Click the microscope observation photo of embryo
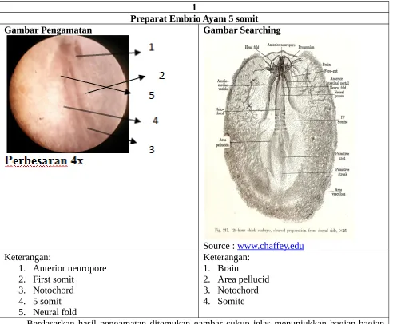 coord(68,94)
